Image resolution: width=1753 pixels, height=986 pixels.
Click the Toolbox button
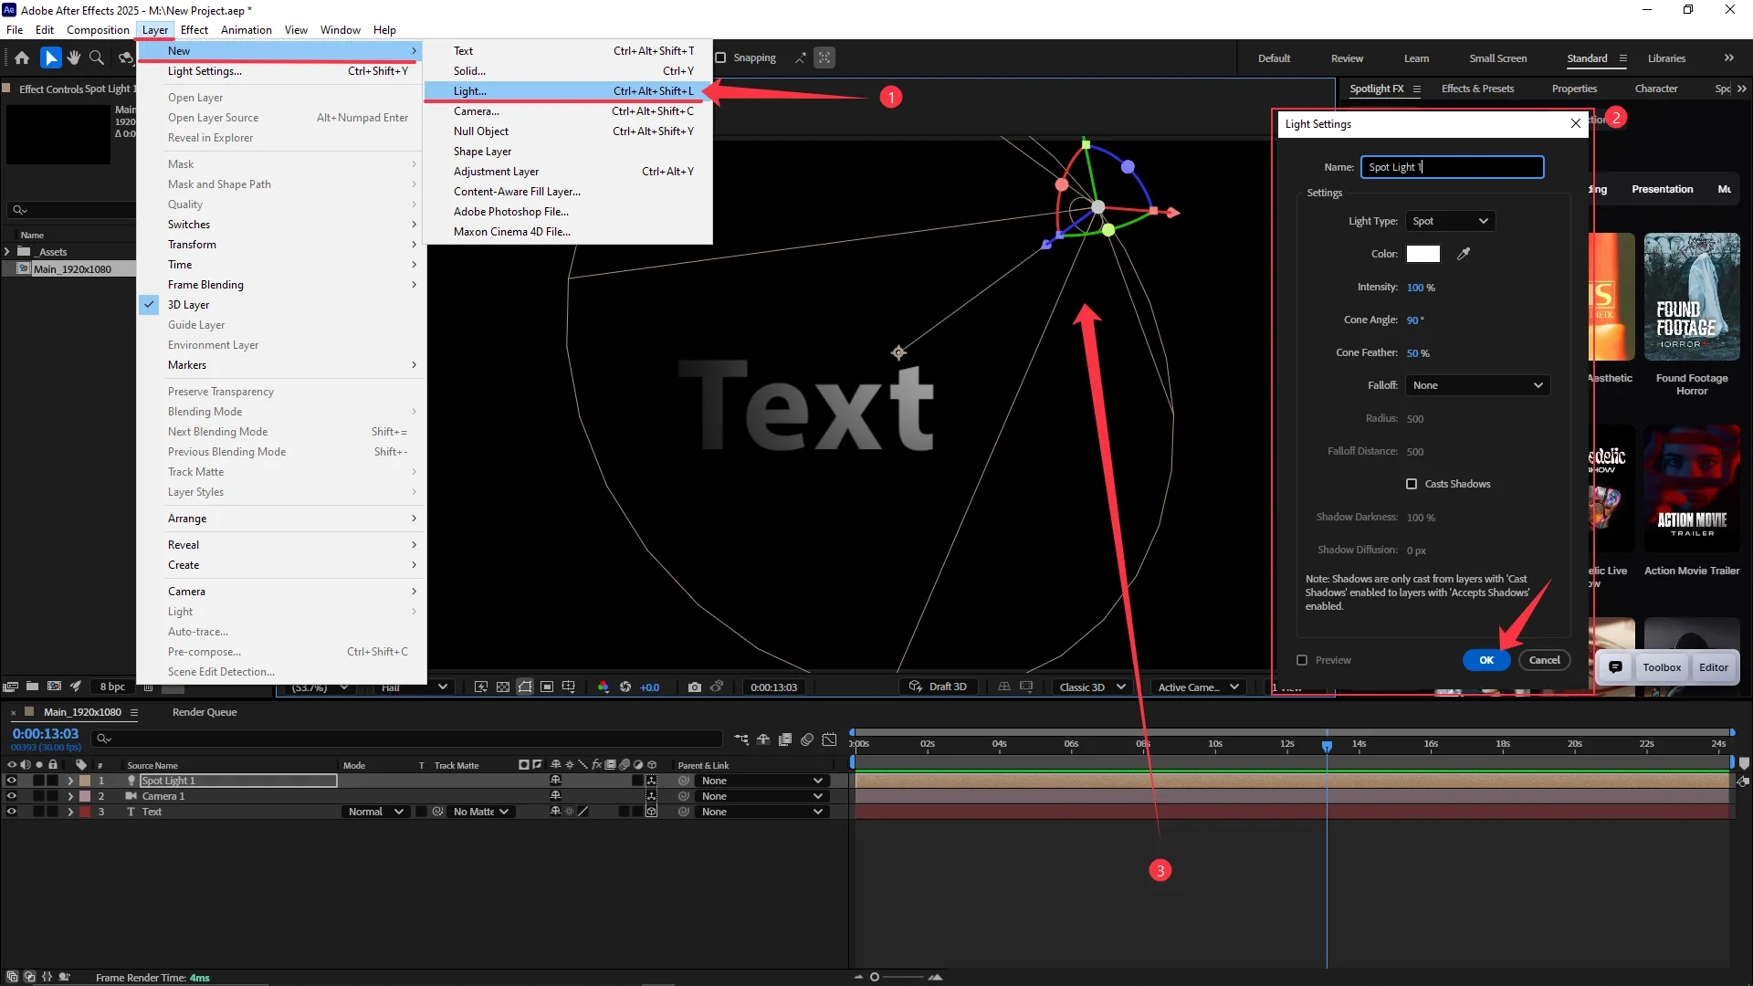1661,667
